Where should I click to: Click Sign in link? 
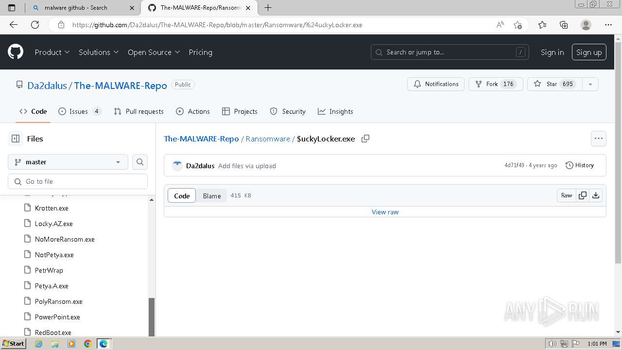pos(552,52)
